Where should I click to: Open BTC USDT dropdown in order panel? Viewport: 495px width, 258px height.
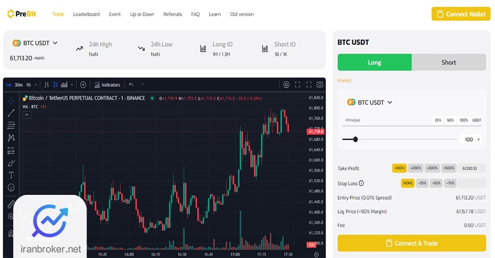click(x=370, y=103)
